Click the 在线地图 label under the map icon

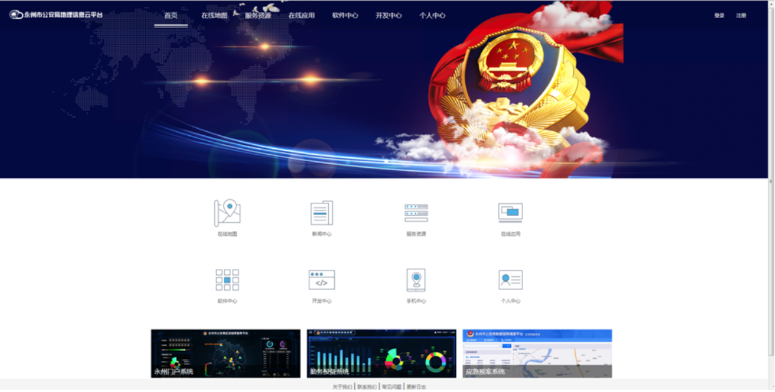pos(227,234)
